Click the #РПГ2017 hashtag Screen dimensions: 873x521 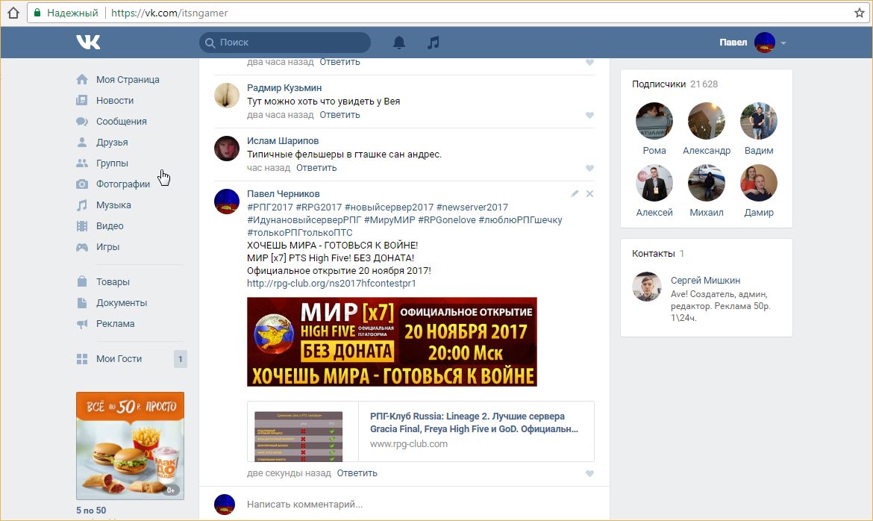click(269, 207)
